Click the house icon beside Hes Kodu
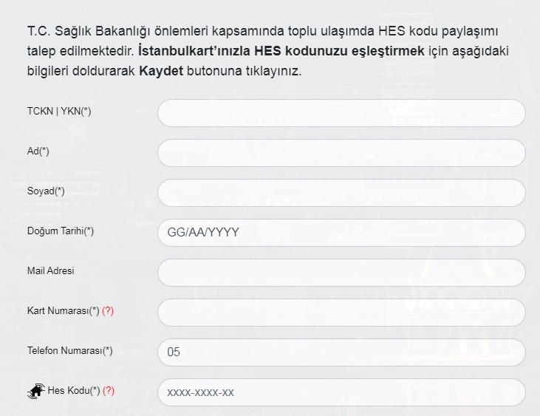The image size is (540, 416). coord(35,392)
